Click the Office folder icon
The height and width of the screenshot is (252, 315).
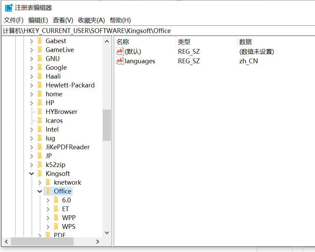click(x=48, y=191)
